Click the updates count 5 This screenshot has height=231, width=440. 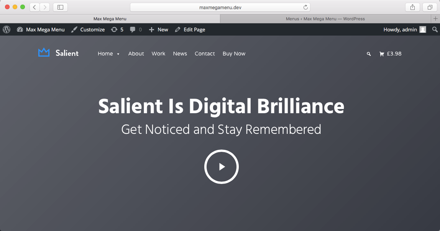click(x=122, y=29)
